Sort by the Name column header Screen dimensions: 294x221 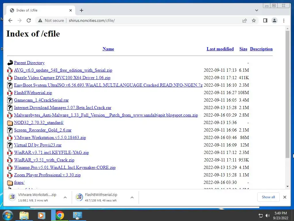[108, 49]
